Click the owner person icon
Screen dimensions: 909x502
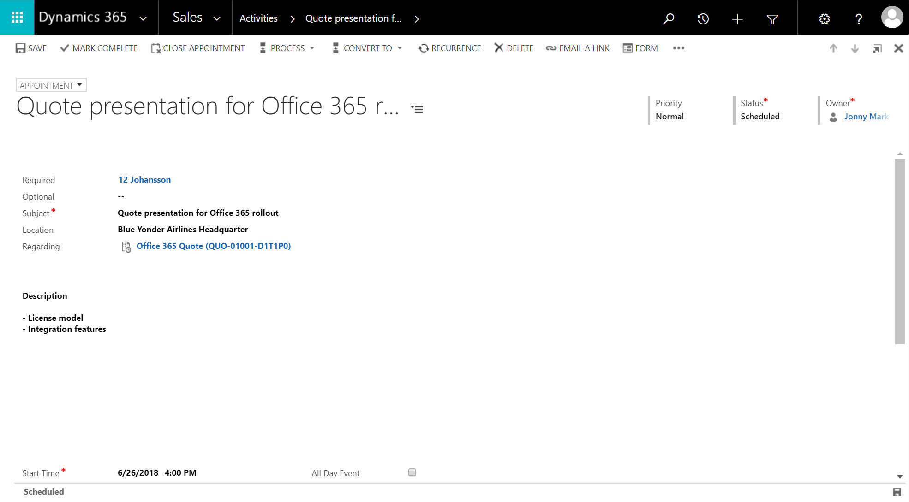click(833, 117)
